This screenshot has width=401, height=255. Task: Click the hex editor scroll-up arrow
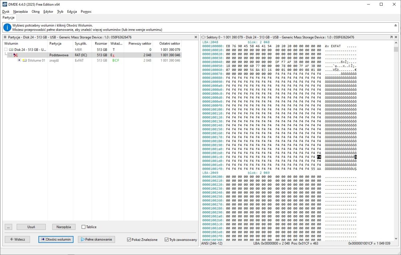396,44
